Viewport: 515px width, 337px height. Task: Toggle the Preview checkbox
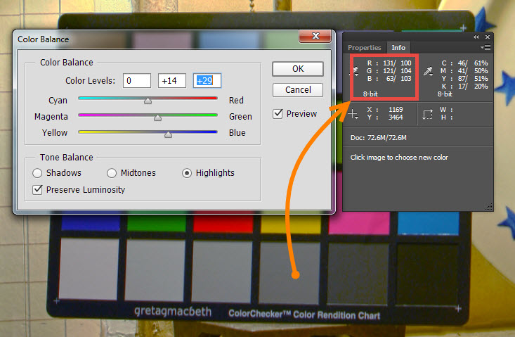tap(278, 114)
